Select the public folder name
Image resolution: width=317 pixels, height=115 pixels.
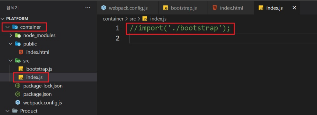pos(30,44)
